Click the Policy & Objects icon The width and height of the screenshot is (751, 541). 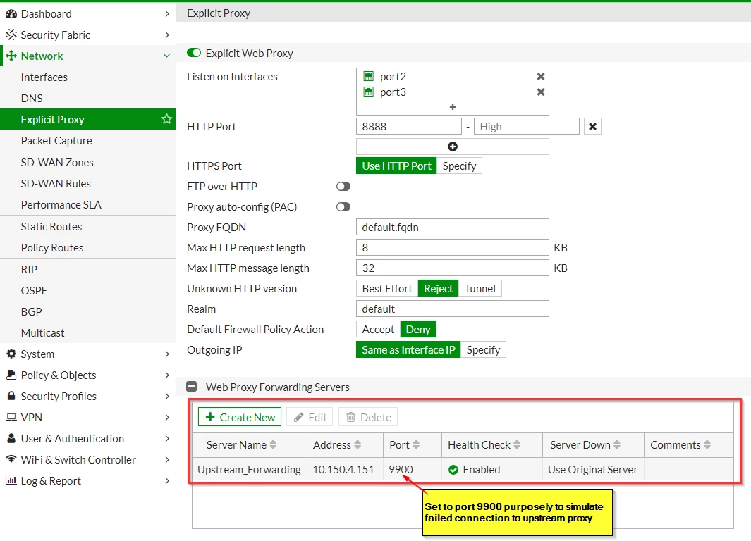pyautogui.click(x=11, y=375)
